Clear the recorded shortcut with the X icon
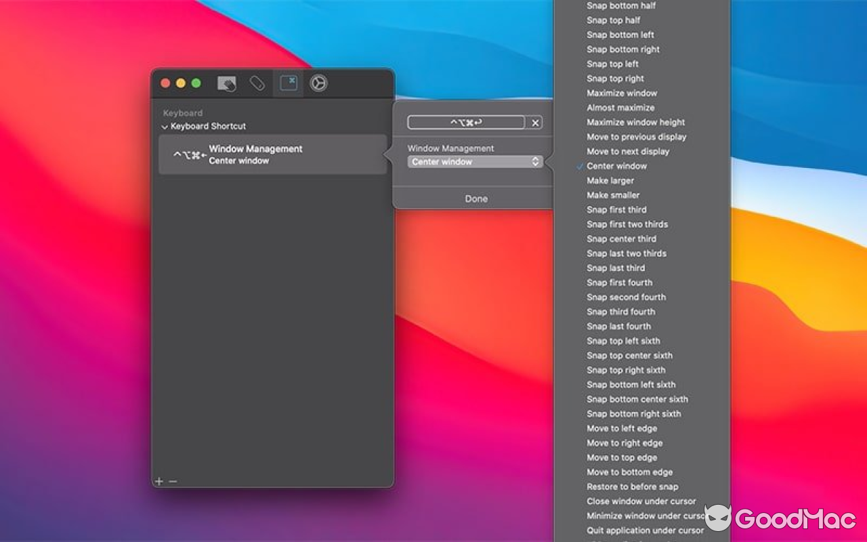Screen dimensions: 867x542 (x=534, y=122)
